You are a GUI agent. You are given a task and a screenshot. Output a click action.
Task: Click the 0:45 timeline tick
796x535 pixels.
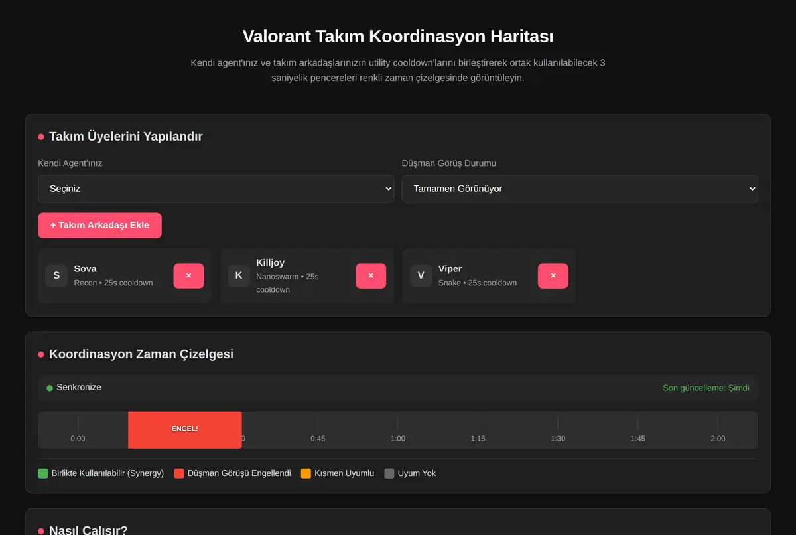(318, 438)
